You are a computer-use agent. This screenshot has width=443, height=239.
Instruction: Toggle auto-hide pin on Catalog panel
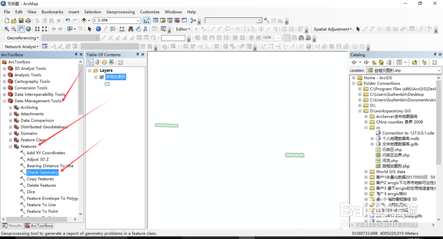(x=435, y=54)
